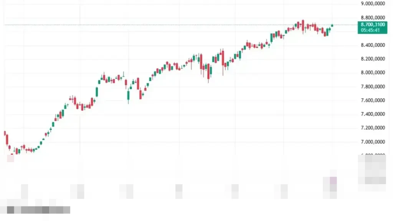393x221 pixels.
Task: Click the 7.200,0000 price axis label
Action: (373, 128)
